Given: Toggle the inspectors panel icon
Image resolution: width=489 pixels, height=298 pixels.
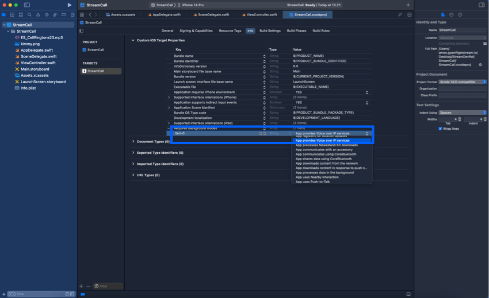Looking at the screenshot, I should click(x=482, y=5).
